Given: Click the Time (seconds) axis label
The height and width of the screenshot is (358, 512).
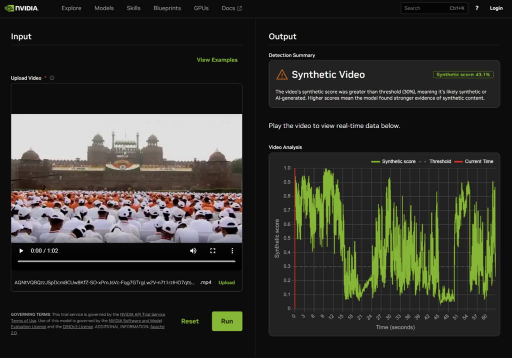Looking at the screenshot, I should [395, 327].
